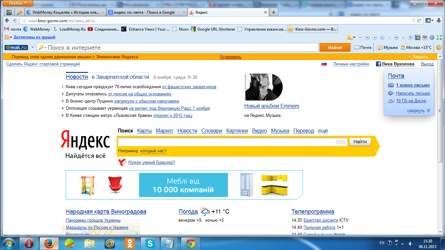Click the Yandex Найти search button
This screenshot has width=445, height=250.
360,142
